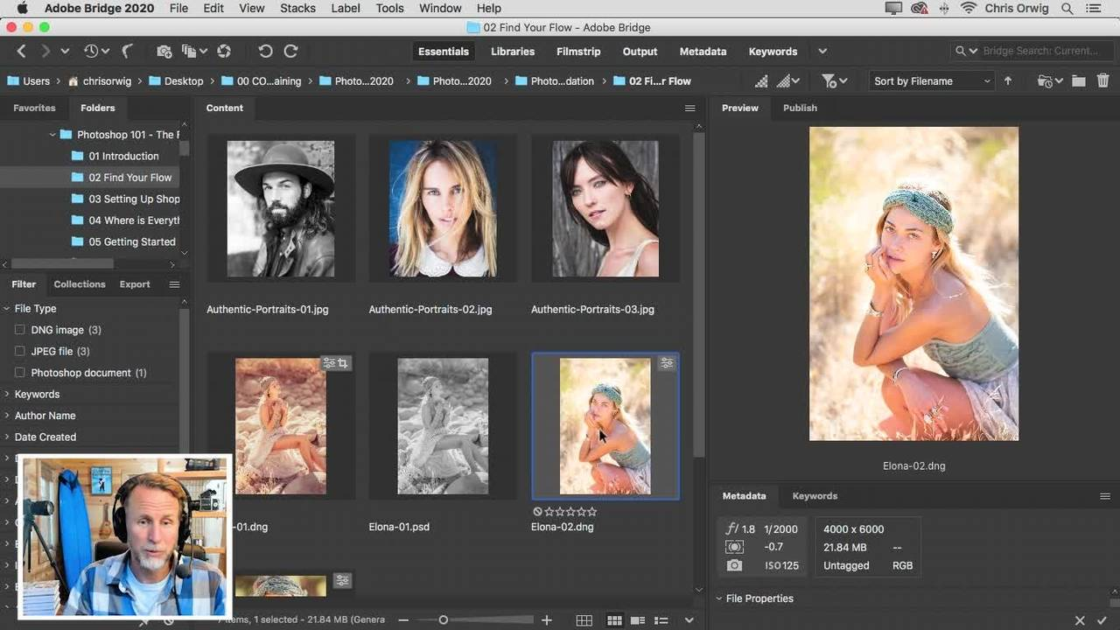Switch to the Filmstrip workspace
Viewport: 1120px width, 630px height.
coord(578,52)
